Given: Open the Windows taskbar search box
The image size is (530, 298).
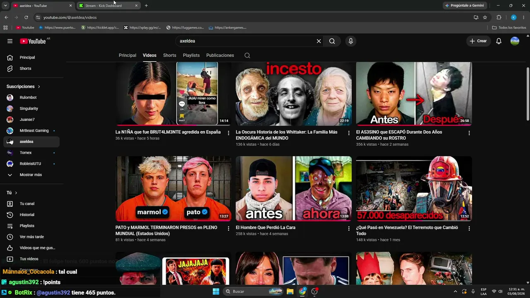Looking at the screenshot, I should pyautogui.click(x=253, y=291).
